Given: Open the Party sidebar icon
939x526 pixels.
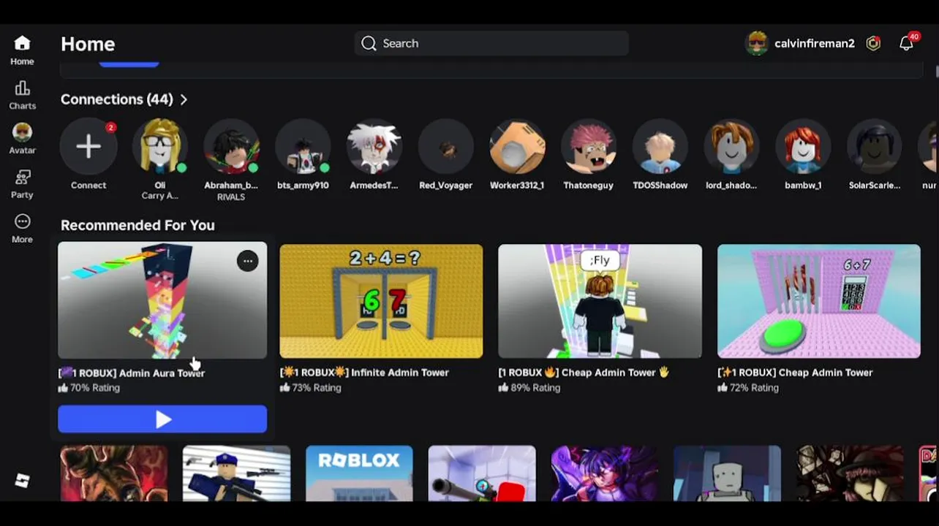Looking at the screenshot, I should click(x=22, y=183).
